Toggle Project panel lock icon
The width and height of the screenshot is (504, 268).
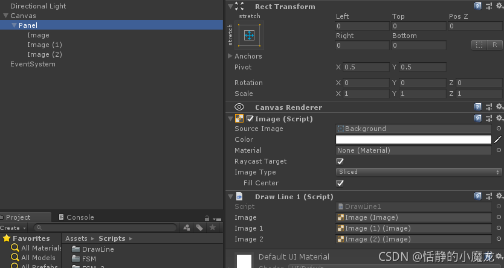point(207,219)
